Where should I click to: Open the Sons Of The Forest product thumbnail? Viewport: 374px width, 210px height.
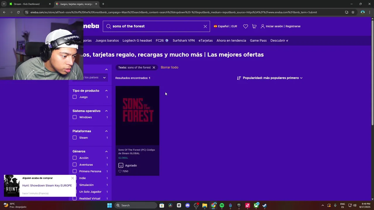click(137, 116)
